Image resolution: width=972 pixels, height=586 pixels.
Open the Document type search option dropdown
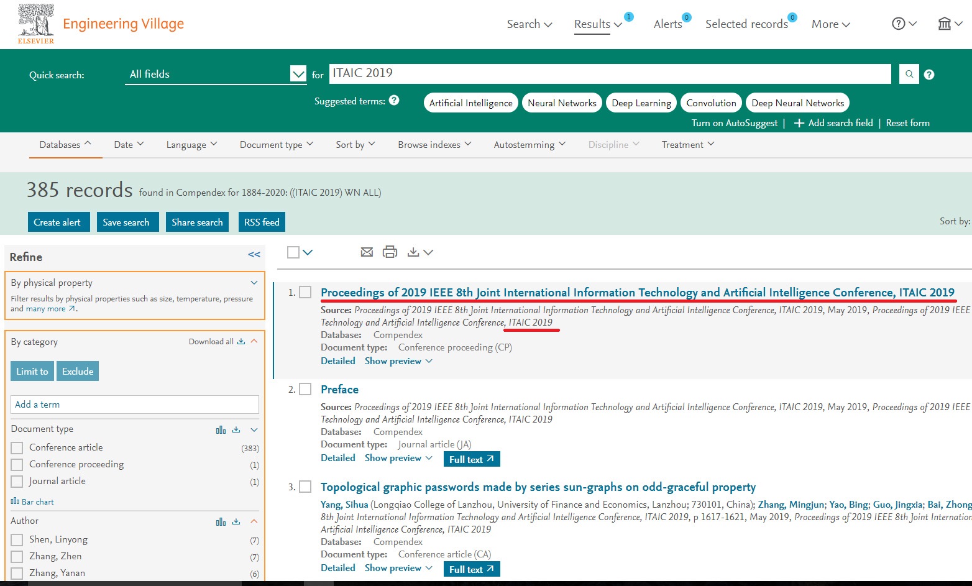277,144
